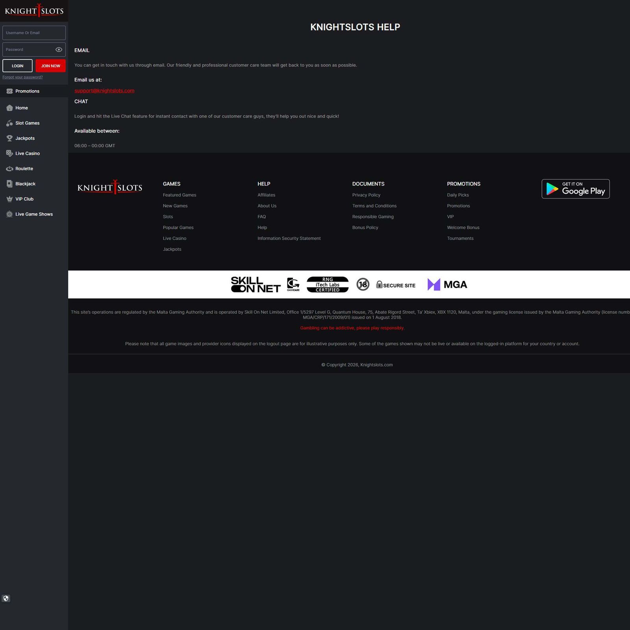Click the Skill On Net logo
The height and width of the screenshot is (630, 630).
pyautogui.click(x=256, y=284)
